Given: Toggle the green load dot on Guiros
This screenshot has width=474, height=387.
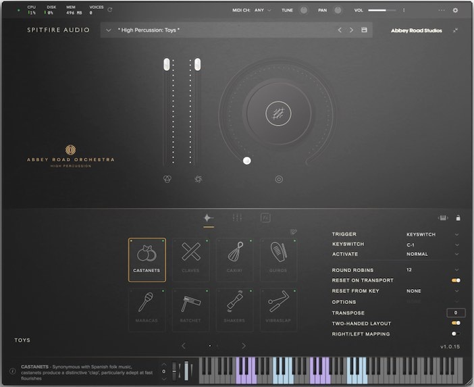Looking at the screenshot, I should [295, 241].
